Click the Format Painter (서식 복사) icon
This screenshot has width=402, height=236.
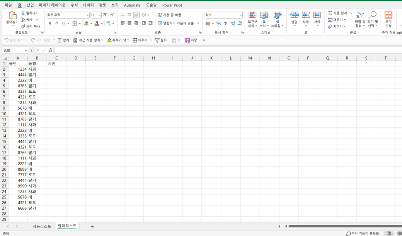(x=23, y=27)
